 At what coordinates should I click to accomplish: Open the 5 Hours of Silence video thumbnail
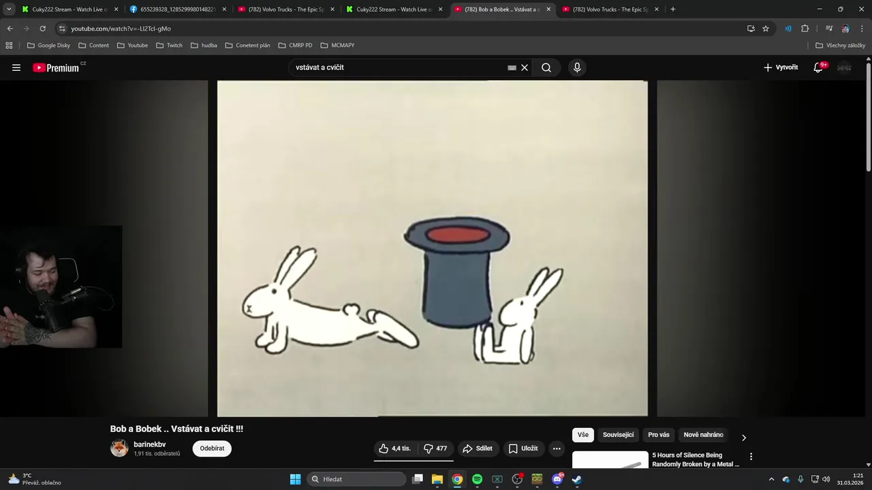(x=610, y=460)
